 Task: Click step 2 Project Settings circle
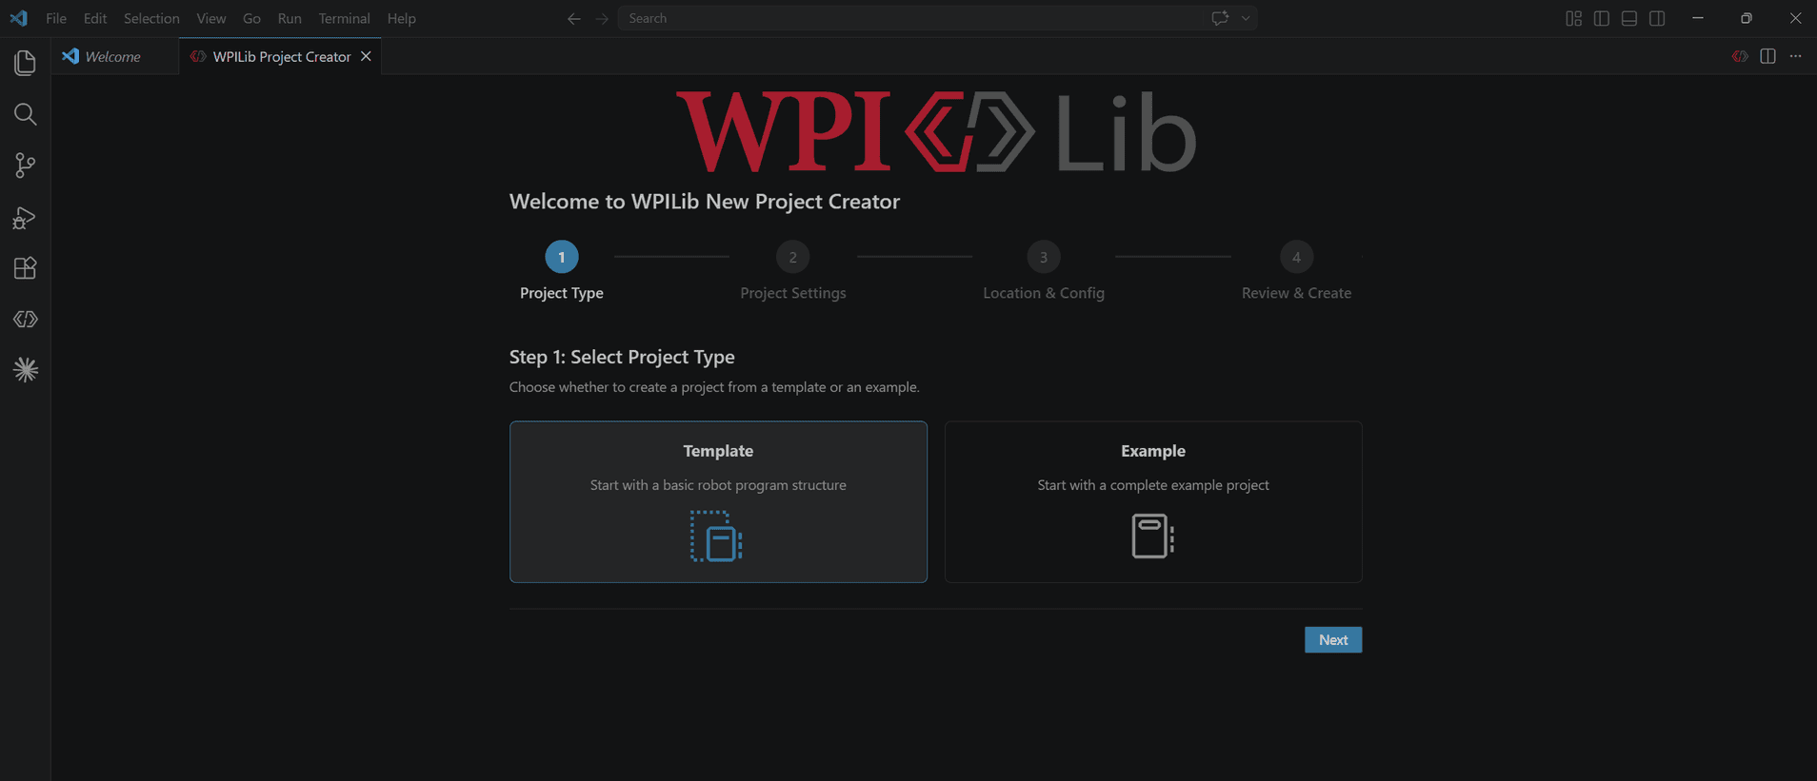(x=792, y=257)
